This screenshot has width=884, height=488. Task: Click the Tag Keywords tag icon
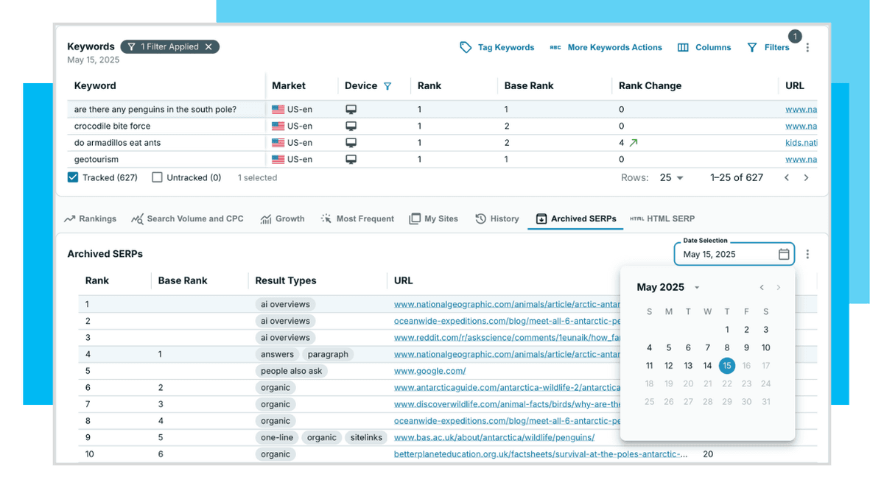pyautogui.click(x=466, y=47)
